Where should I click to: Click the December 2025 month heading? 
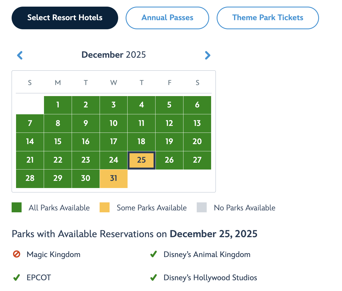113,55
